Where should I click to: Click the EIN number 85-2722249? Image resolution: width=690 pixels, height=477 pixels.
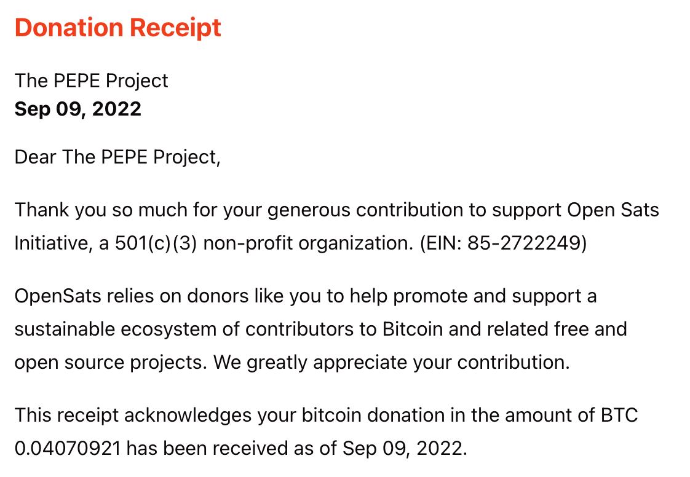click(x=523, y=243)
